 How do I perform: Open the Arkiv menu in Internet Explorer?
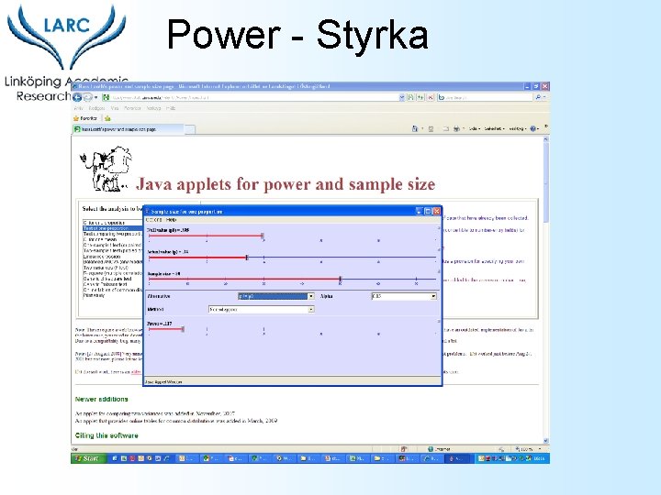pyautogui.click(x=79, y=108)
